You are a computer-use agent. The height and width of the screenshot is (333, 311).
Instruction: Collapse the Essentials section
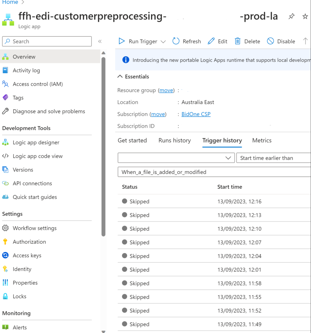[120, 76]
